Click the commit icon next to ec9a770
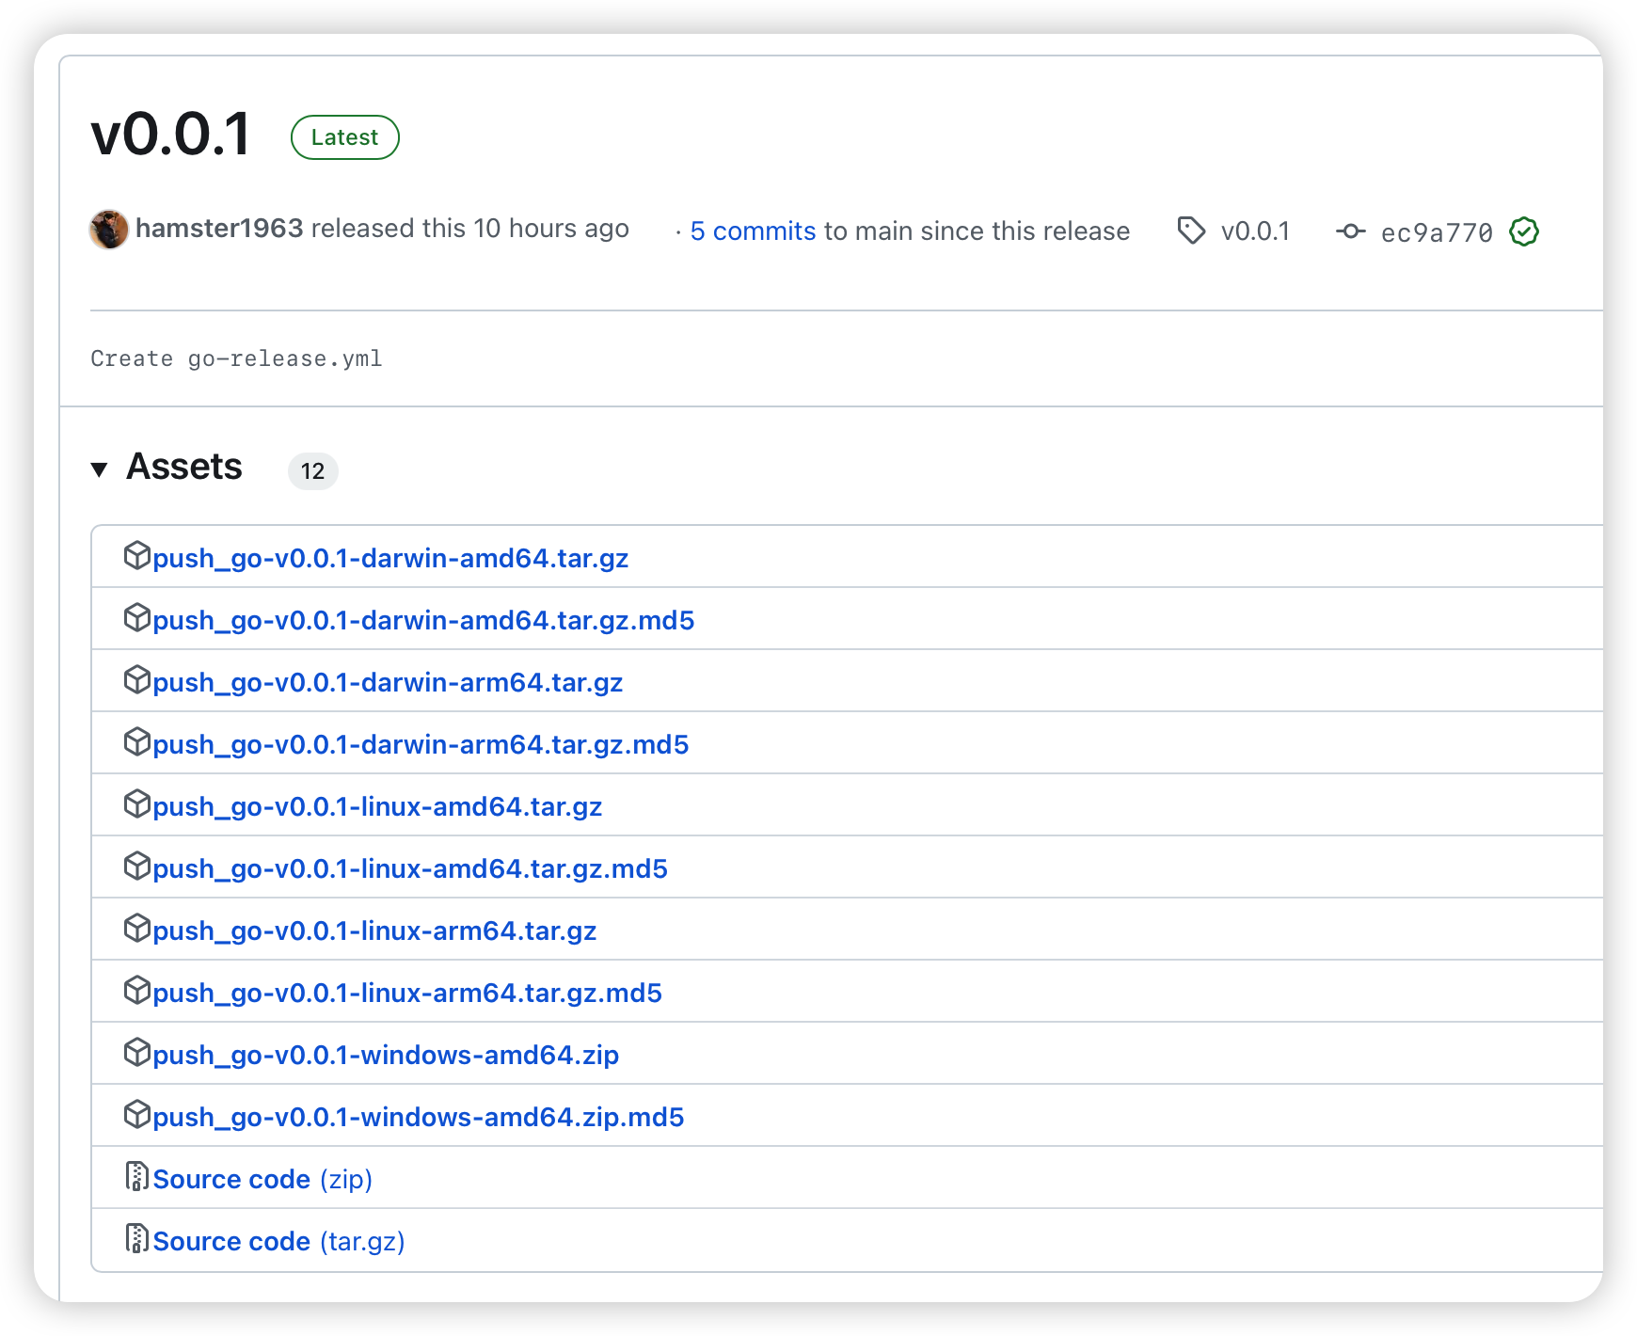This screenshot has height=1336, width=1637. tap(1350, 231)
